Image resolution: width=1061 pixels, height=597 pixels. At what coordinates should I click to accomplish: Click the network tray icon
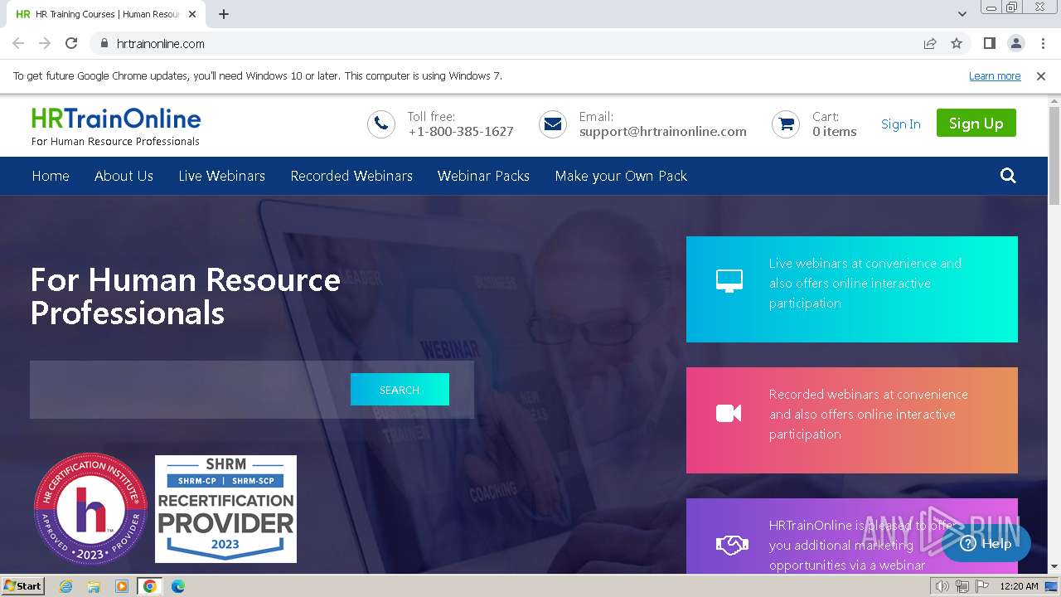point(962,586)
